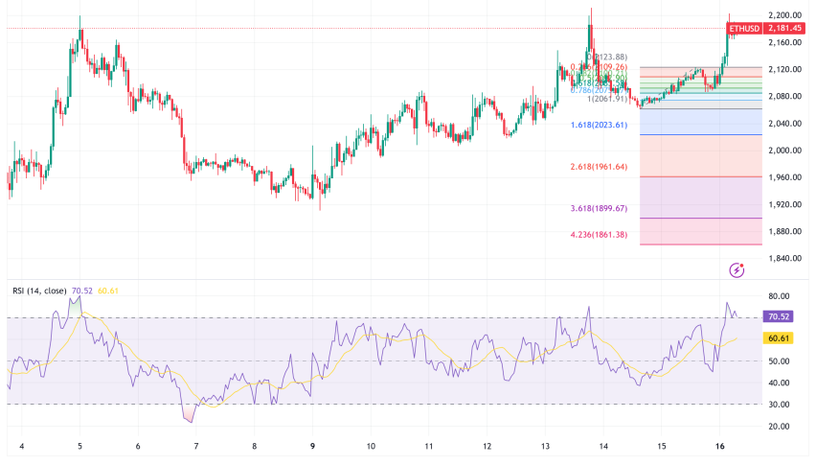Click the purple lightning bolt icon
This screenshot has height=465, width=816.
737,270
